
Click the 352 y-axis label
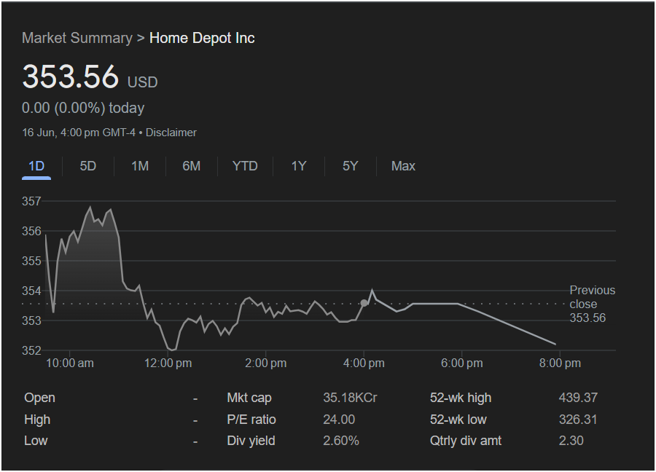point(31,350)
